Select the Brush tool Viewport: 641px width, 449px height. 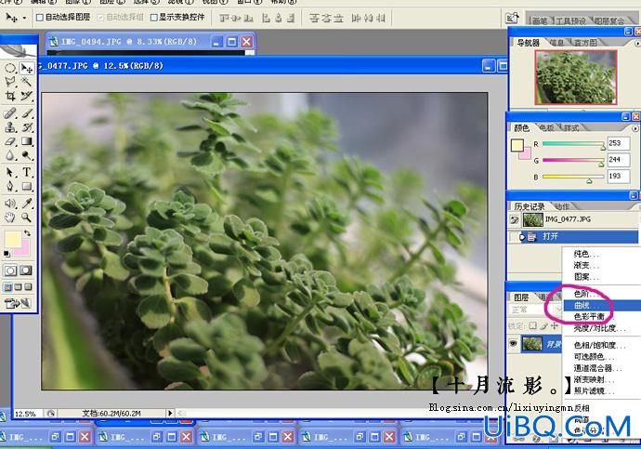[x=27, y=112]
